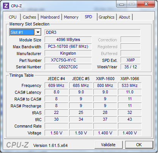Close the CPU-Z window
Screen dimensions: 158x153
[x=146, y=4]
